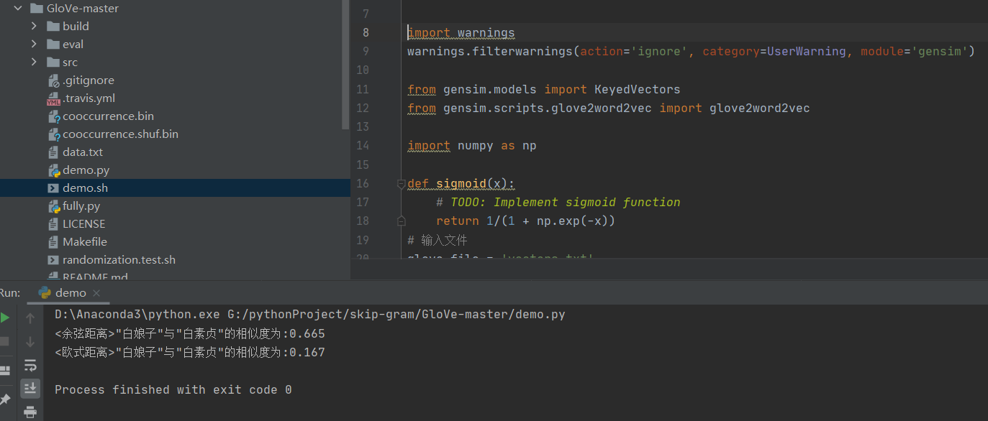Screen dimensions: 988x421
Task: Toggle scroll to end of console output
Action: [30, 388]
